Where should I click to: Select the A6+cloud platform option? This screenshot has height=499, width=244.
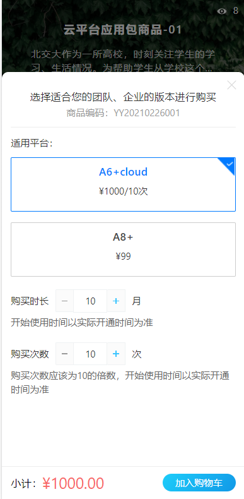124,184
